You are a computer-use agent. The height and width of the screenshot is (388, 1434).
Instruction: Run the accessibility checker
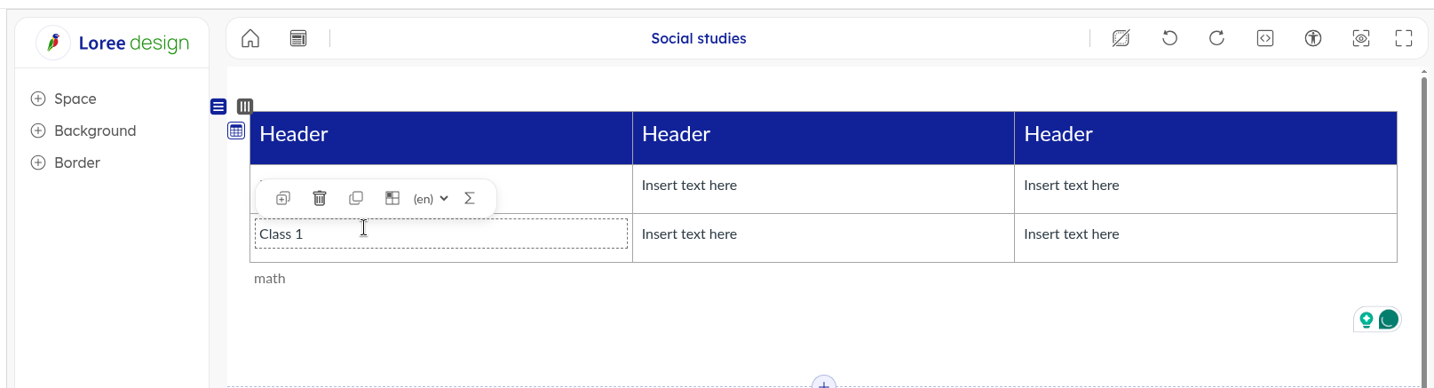coord(1313,38)
